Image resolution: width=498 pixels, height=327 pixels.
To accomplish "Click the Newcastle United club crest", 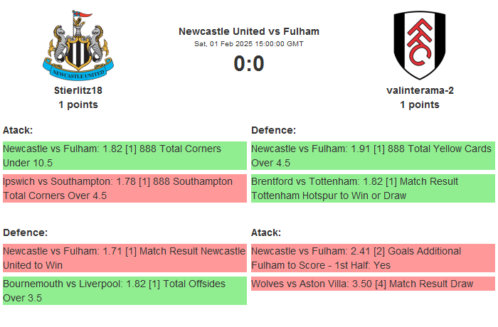I will click(78, 45).
